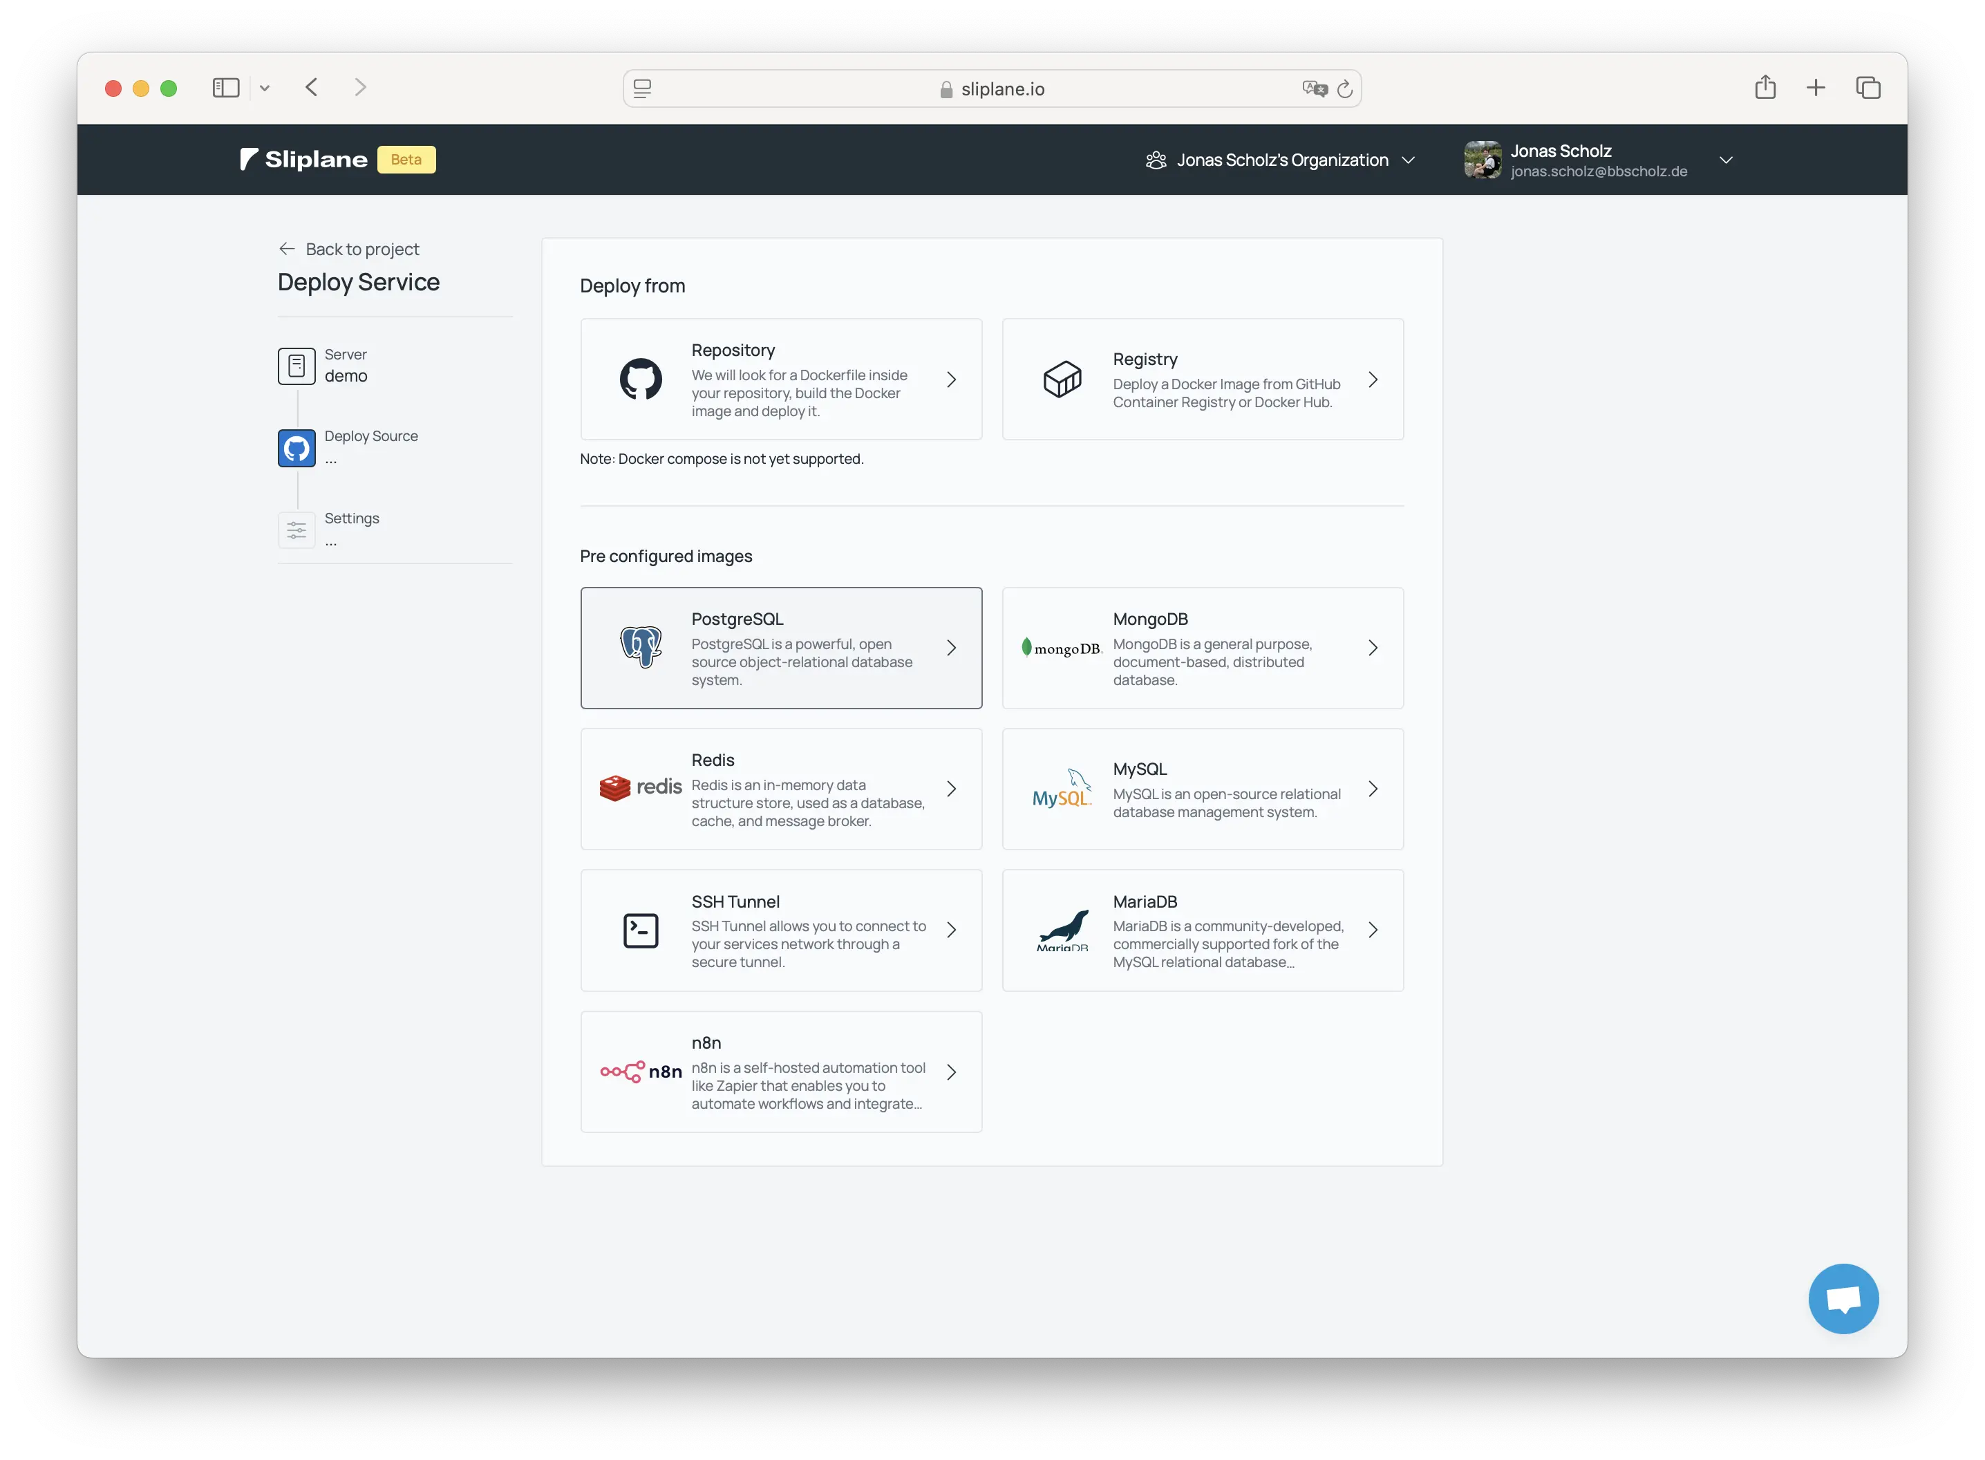Open the chat support bubble
Viewport: 1985px width, 1460px height.
tap(1843, 1298)
